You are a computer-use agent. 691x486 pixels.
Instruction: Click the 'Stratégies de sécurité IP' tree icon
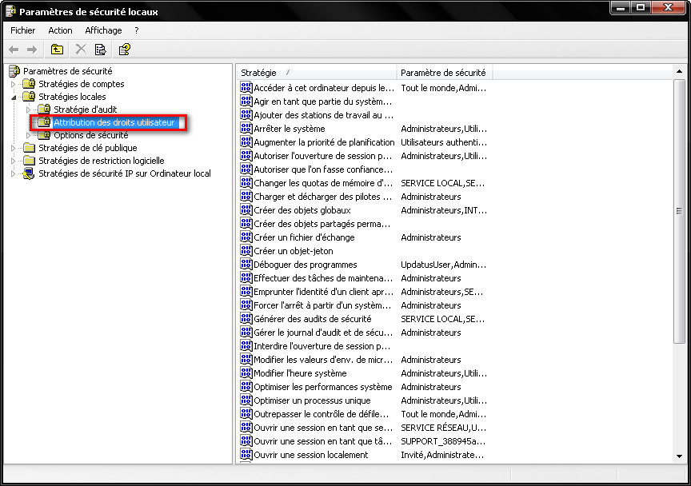[x=30, y=173]
